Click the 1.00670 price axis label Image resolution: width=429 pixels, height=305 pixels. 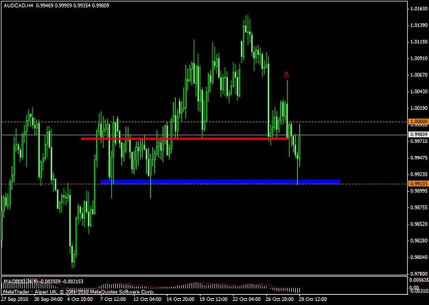[x=419, y=75]
